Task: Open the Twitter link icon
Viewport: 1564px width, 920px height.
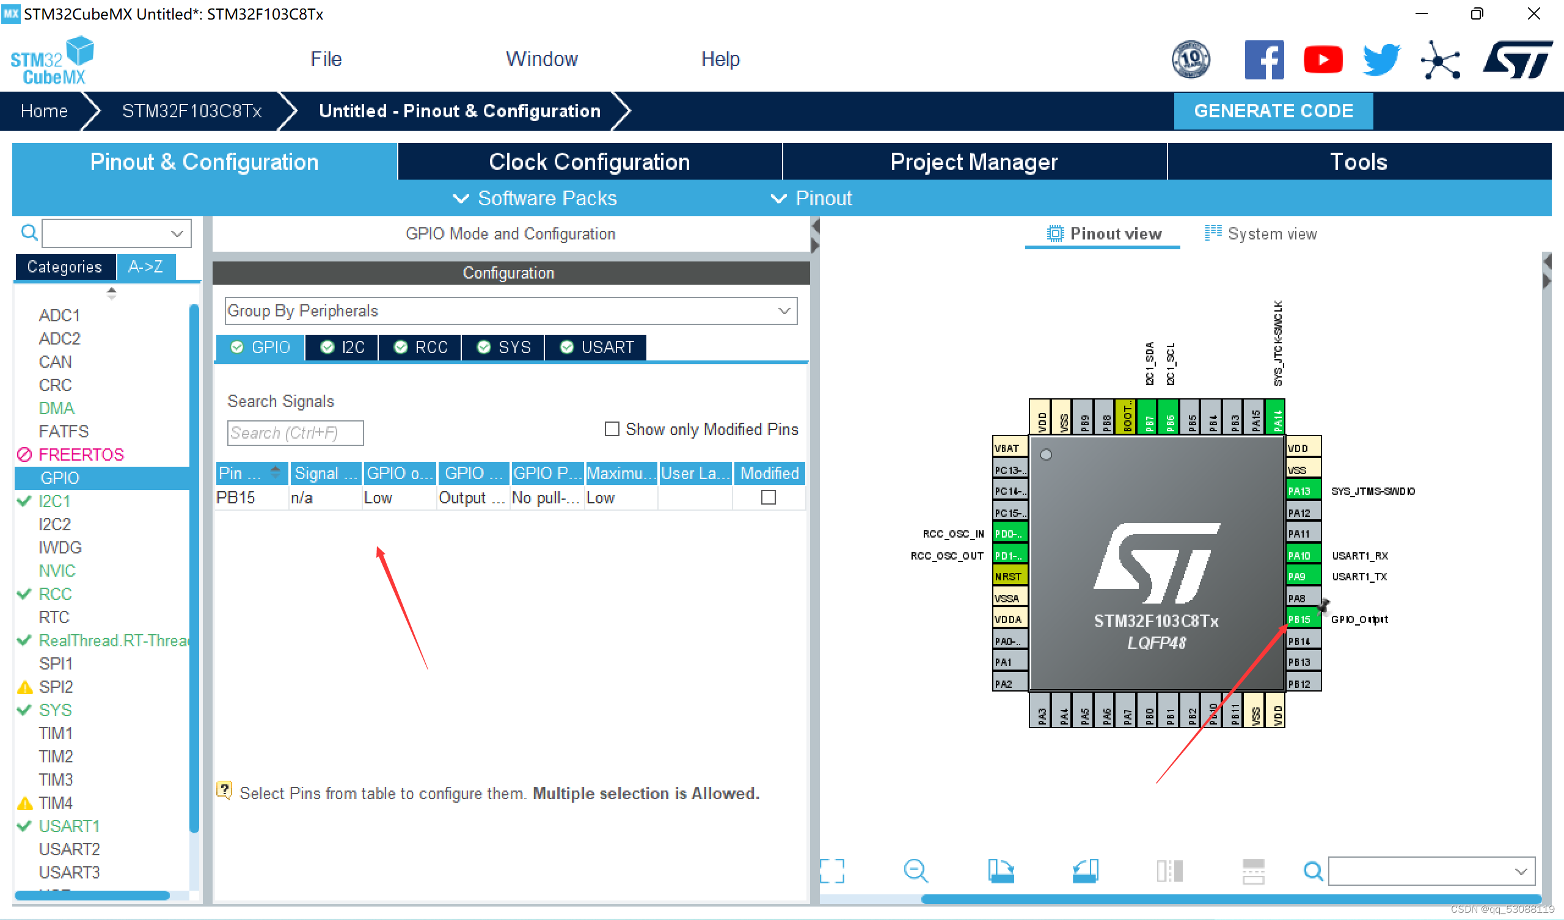Action: 1381,60
